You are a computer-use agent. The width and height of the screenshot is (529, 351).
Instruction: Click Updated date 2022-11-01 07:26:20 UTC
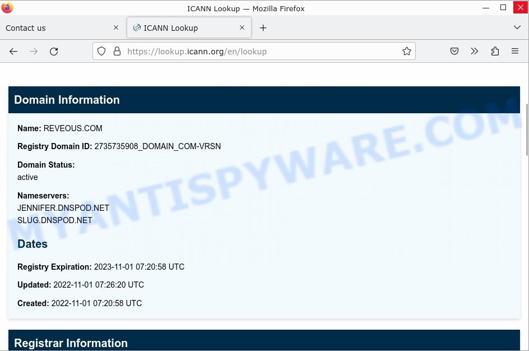[99, 285]
